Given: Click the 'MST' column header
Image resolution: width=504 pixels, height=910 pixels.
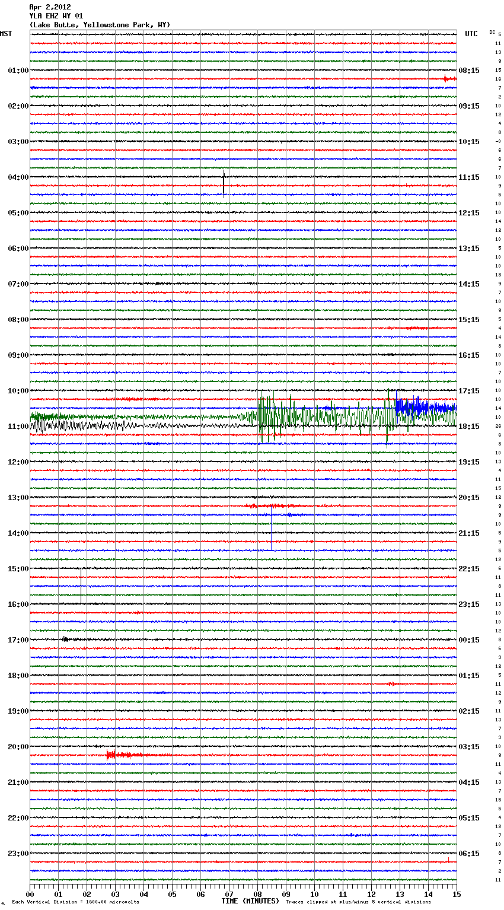Looking at the screenshot, I should (6, 34).
